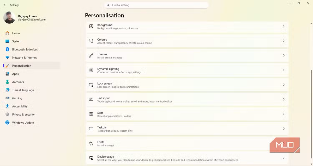Click the Lock screen icon
Viewport: 313px width, 166px height.
click(x=91, y=85)
